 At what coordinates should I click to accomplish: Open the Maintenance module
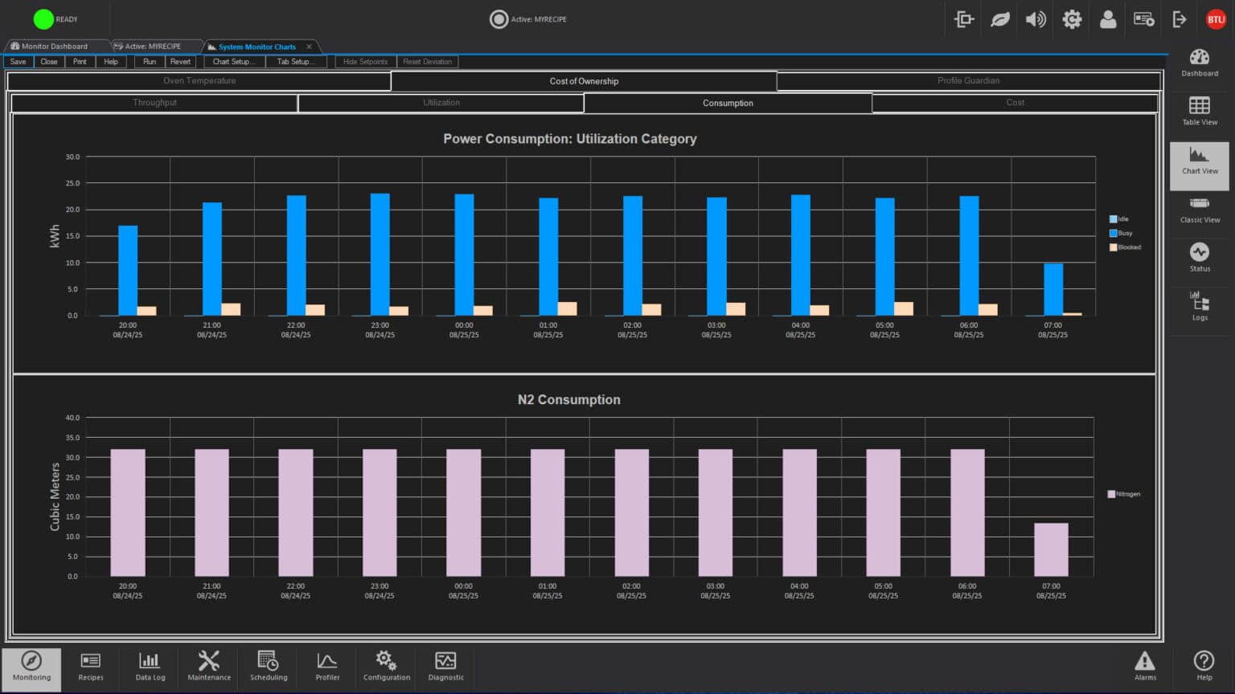click(209, 666)
